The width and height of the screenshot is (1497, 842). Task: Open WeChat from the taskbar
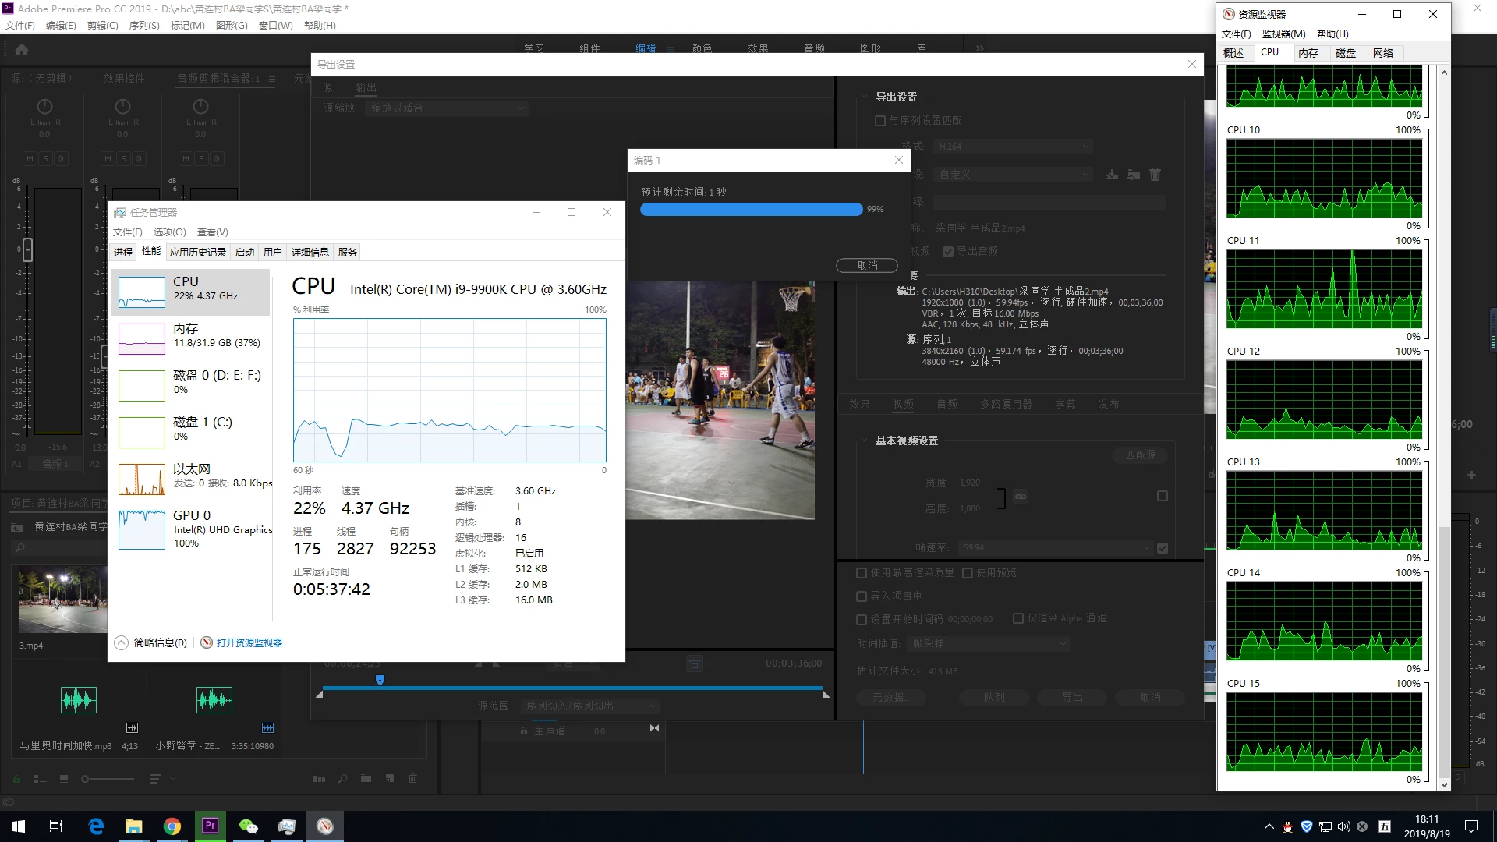tap(248, 826)
